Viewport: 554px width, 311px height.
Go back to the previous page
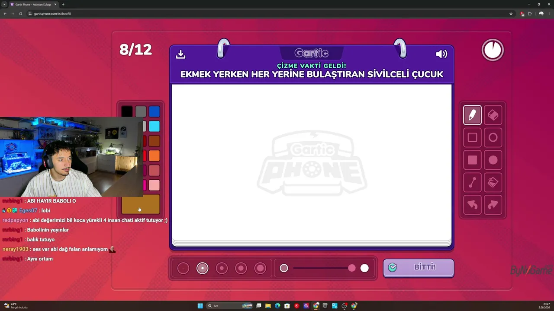tap(5, 13)
